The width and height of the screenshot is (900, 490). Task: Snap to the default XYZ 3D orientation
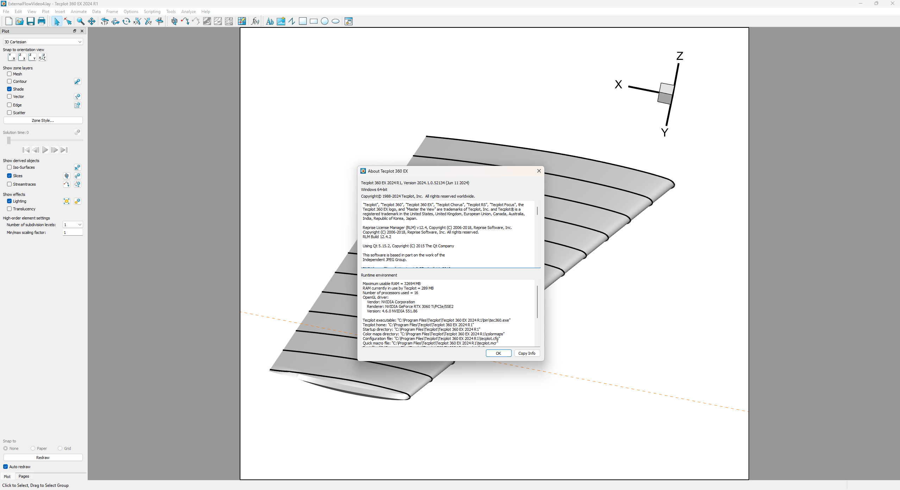click(x=42, y=57)
